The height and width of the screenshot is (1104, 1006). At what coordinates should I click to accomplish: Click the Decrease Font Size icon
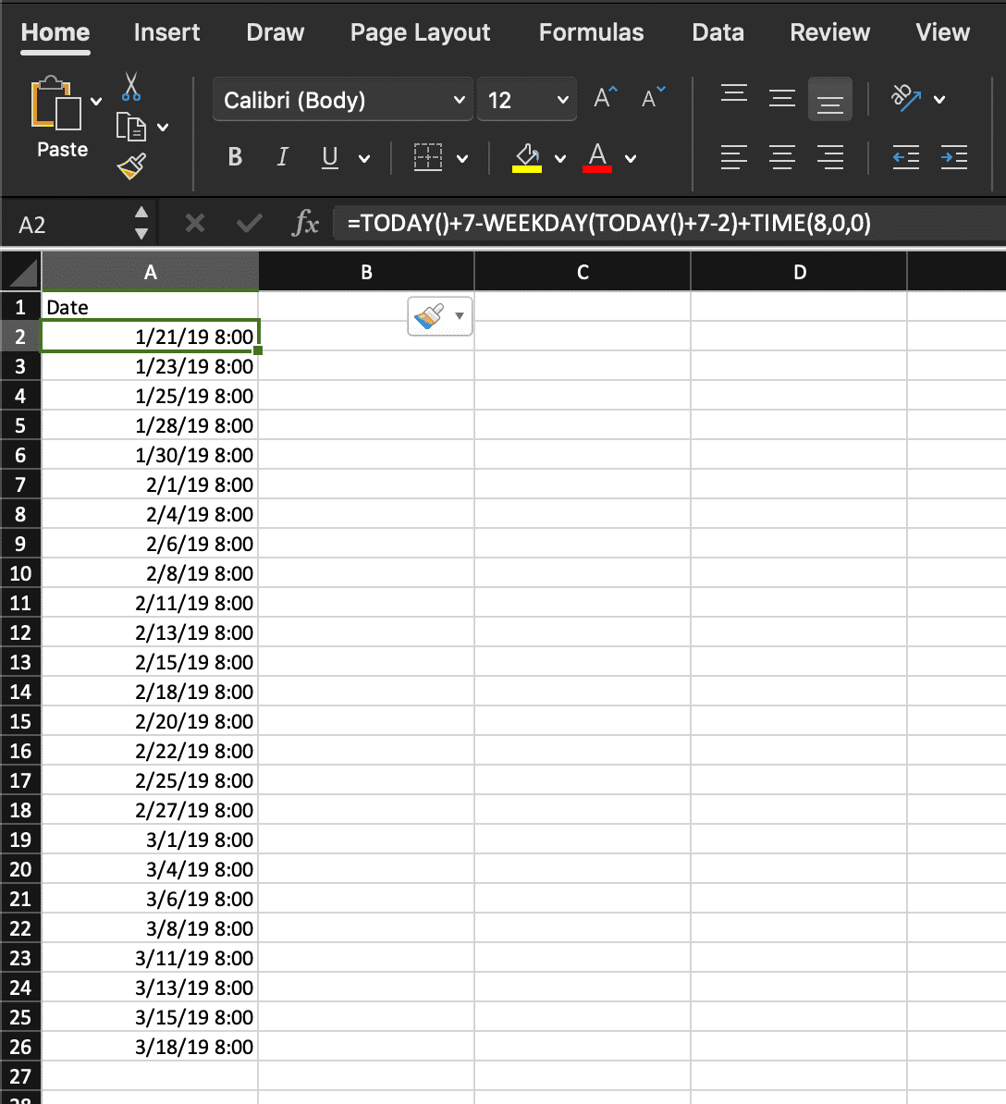[653, 98]
